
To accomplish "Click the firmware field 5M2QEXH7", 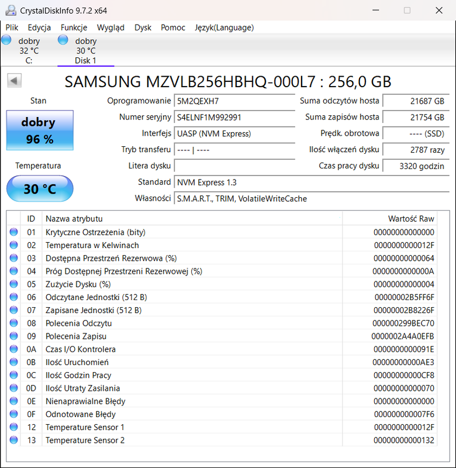I will pos(234,101).
